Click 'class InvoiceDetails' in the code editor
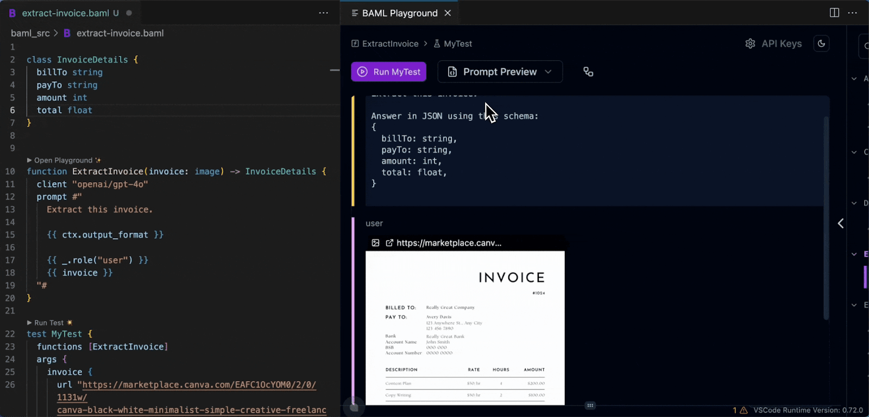Viewport: 869px width, 417px height. [x=77, y=60]
